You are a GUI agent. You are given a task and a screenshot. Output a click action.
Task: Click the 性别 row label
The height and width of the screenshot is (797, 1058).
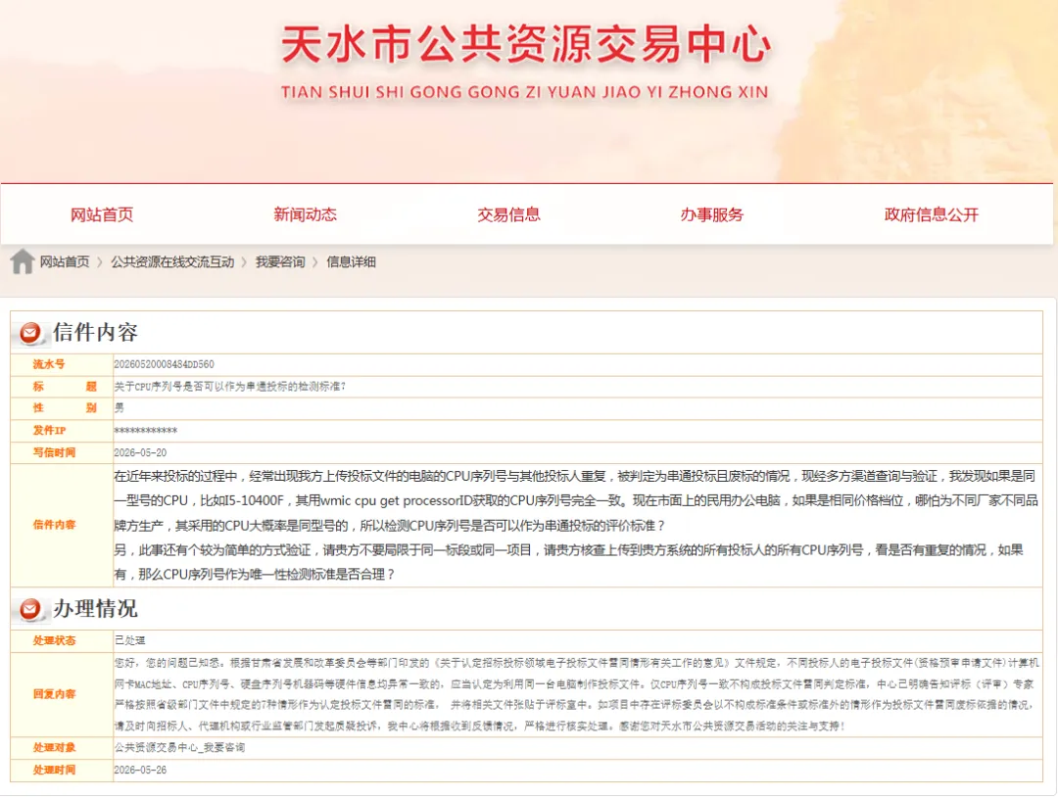[65, 408]
